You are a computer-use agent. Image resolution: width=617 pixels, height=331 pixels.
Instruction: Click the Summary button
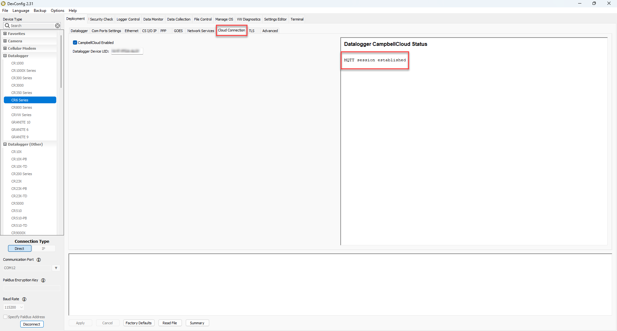pos(197,323)
